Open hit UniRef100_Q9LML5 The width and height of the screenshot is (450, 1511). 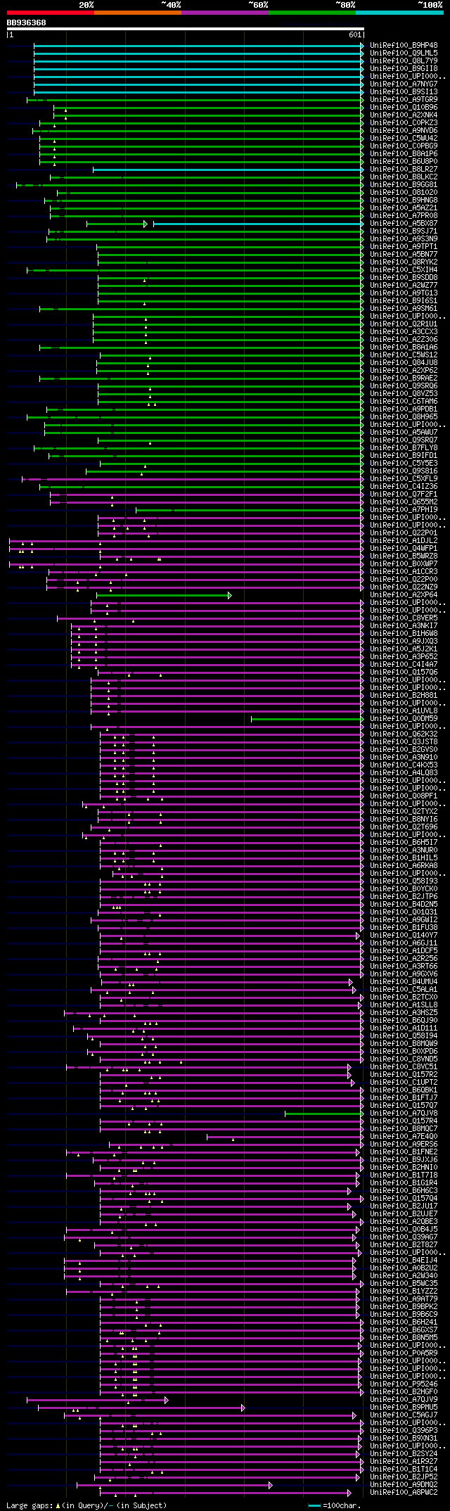(404, 53)
